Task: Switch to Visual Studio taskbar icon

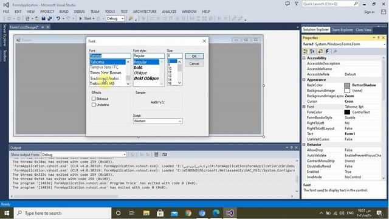Action: coord(230,213)
